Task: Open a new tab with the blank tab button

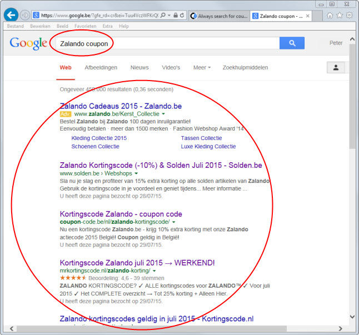Action: (317, 16)
